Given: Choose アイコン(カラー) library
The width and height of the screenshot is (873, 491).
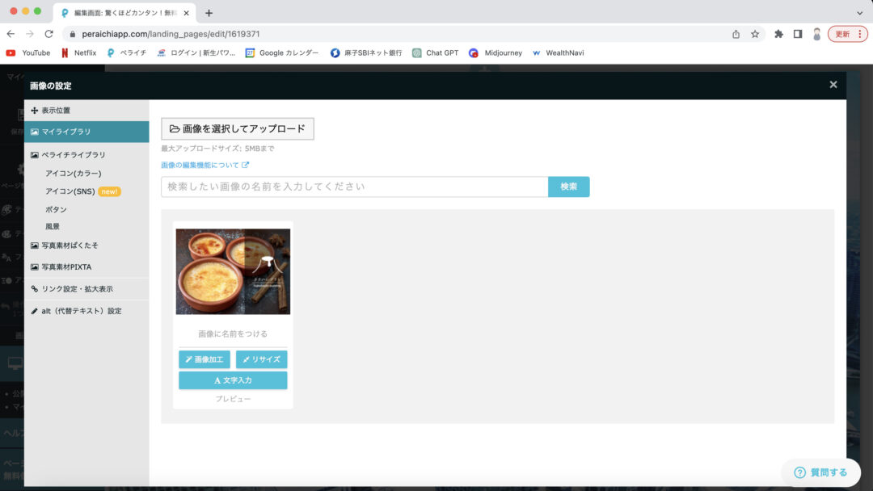Looking at the screenshot, I should (73, 174).
